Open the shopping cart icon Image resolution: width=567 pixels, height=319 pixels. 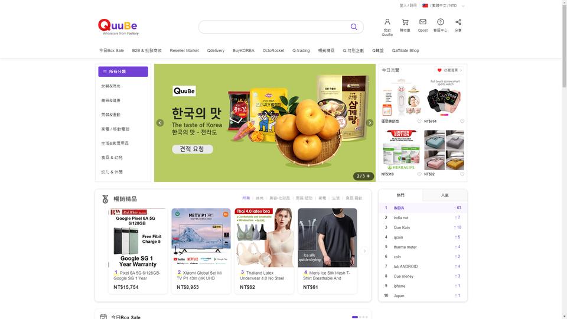pos(405,22)
